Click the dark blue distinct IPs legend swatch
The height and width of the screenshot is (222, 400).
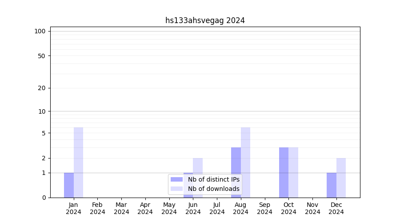(x=176, y=179)
